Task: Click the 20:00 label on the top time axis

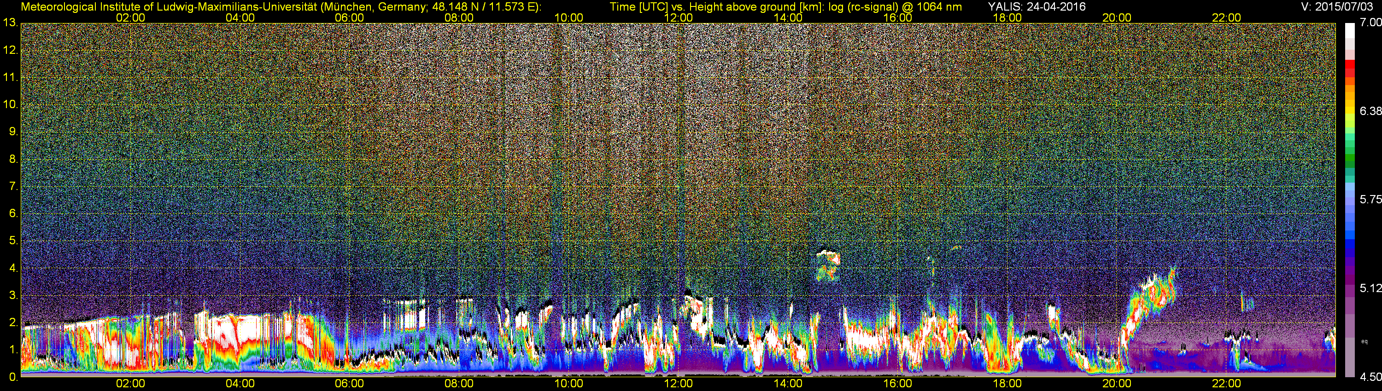Action: [1117, 17]
